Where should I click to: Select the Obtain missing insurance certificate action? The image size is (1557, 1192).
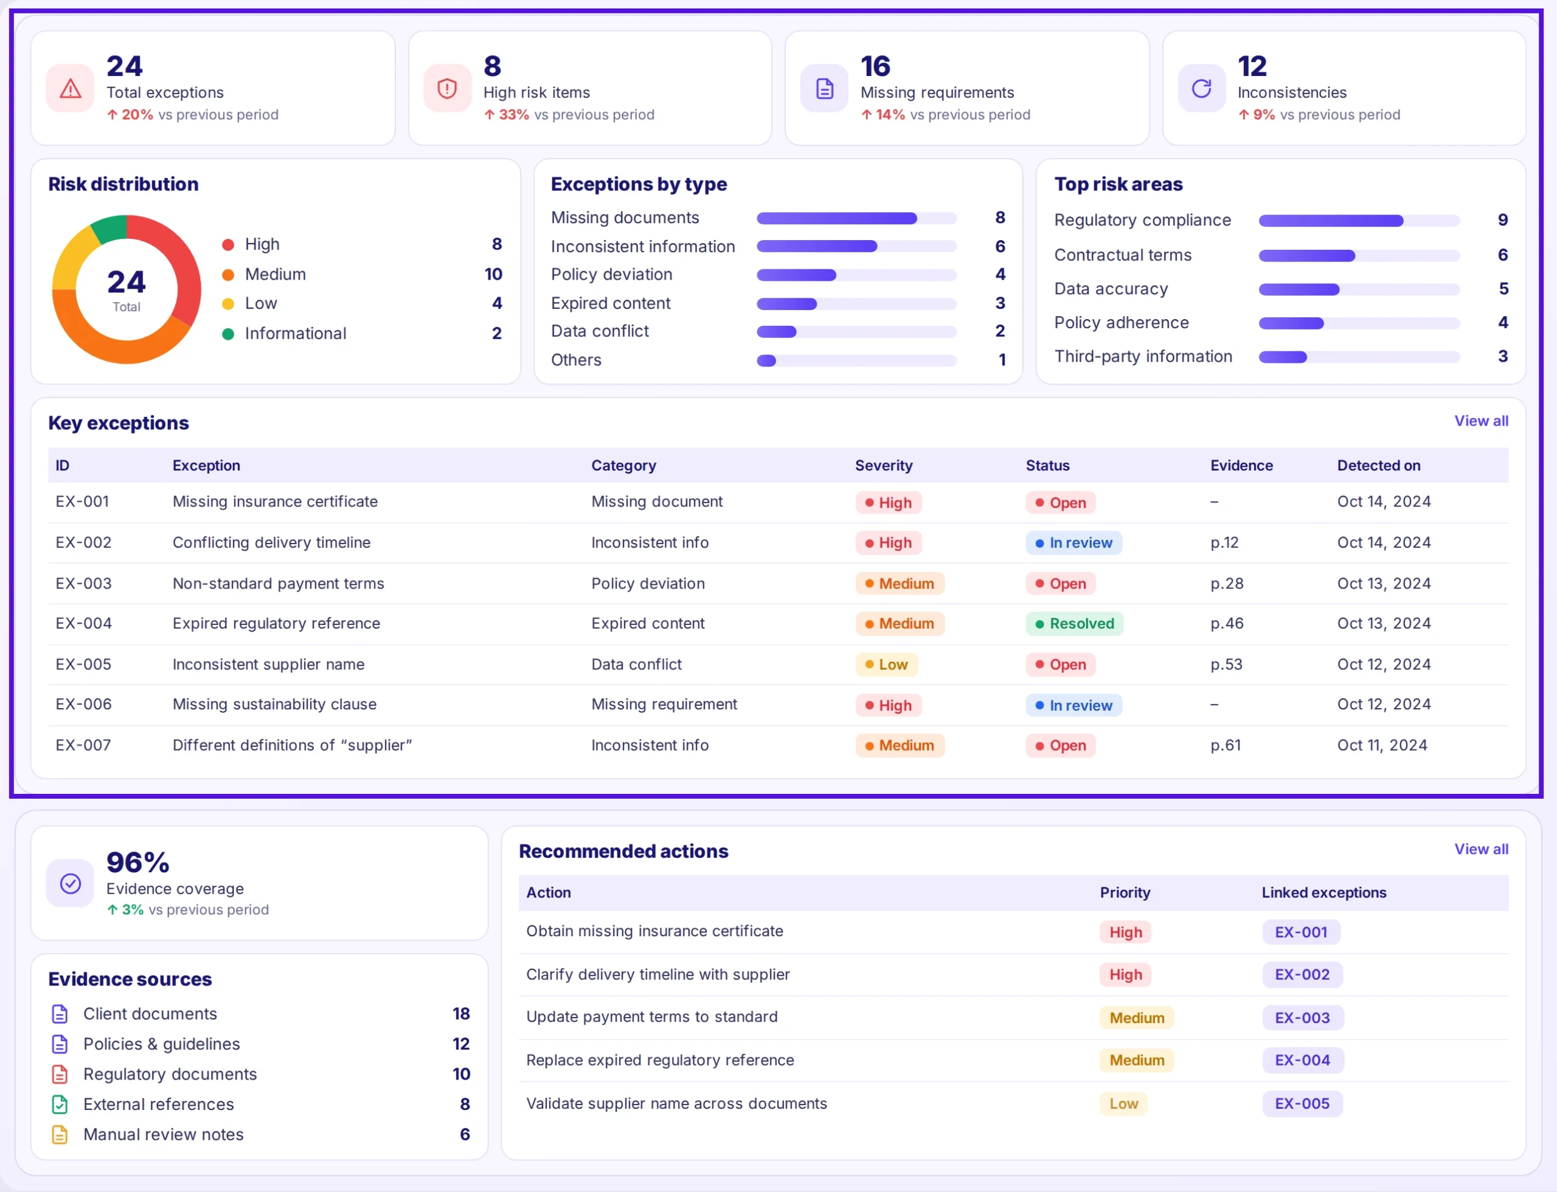pos(654,931)
